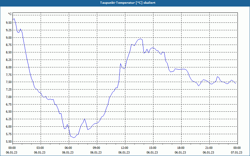Click the 09:00 time axis label
The height and width of the screenshot is (156, 250).
pyautogui.click(x=97, y=148)
